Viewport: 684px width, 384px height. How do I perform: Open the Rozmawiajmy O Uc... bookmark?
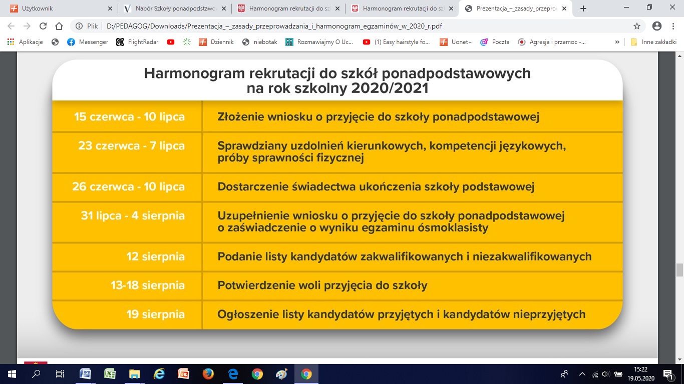(319, 42)
